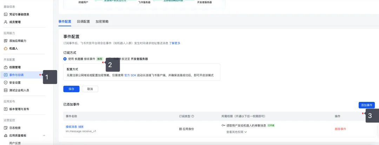This screenshot has width=379, height=145.
Task: Click the key icon beside 读取用户发给机器人的单聊消息
Action: coord(223,125)
